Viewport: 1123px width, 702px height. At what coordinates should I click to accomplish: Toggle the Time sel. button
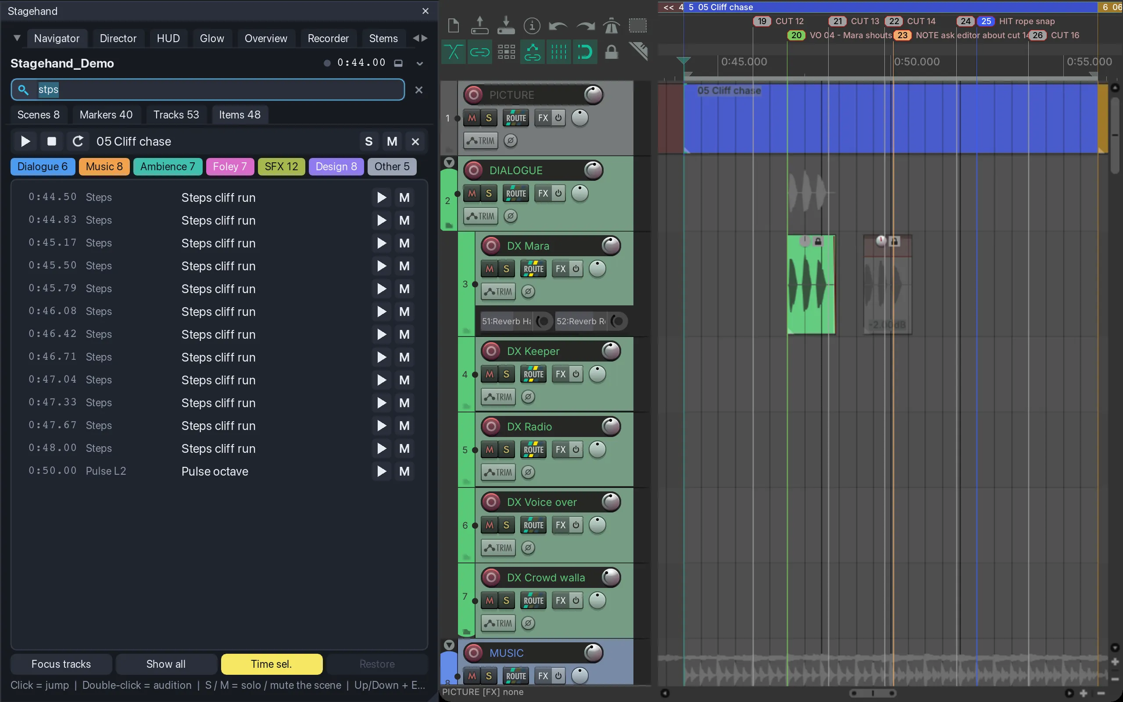coord(272,664)
